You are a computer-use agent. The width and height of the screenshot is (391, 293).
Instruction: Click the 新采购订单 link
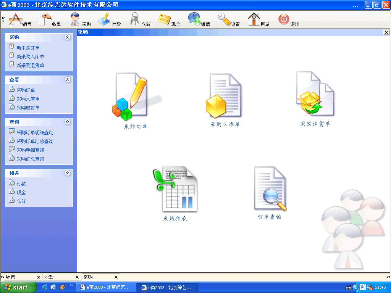(x=28, y=48)
